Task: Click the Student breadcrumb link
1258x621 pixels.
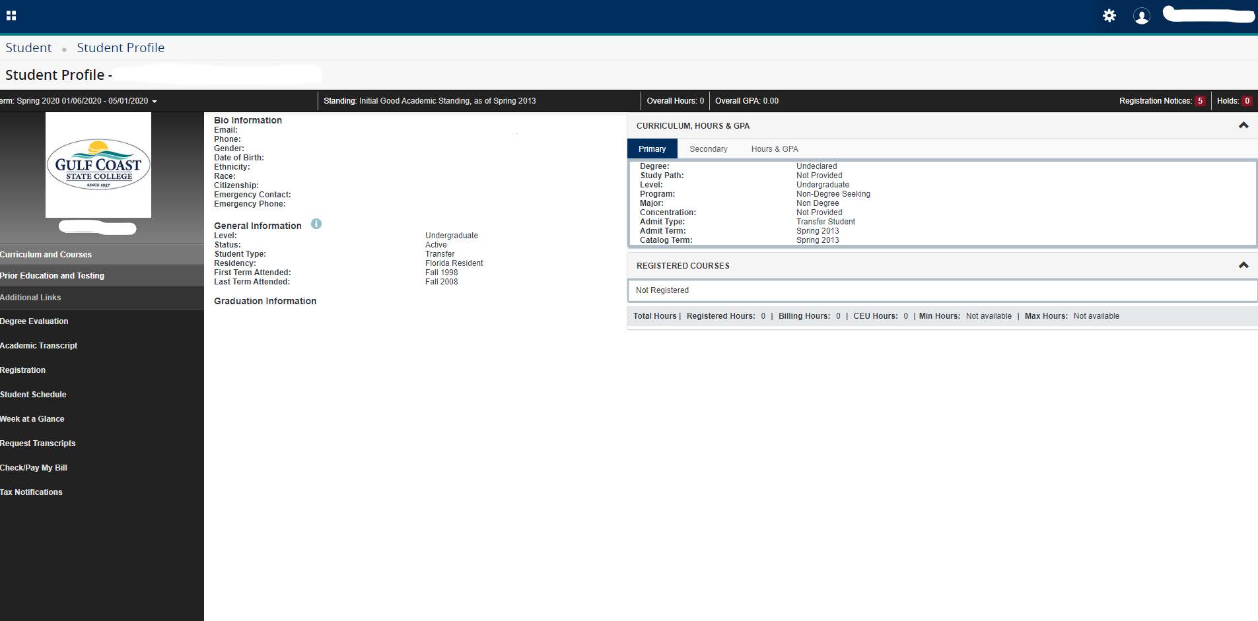Action: click(28, 48)
